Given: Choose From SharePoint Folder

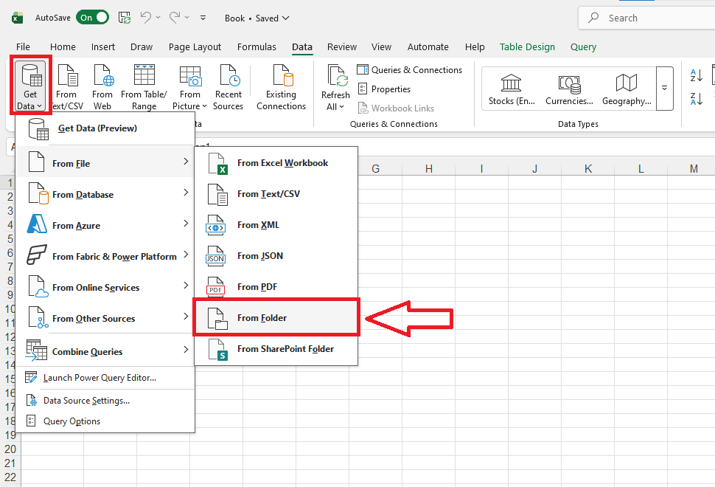Looking at the screenshot, I should coord(276,349).
